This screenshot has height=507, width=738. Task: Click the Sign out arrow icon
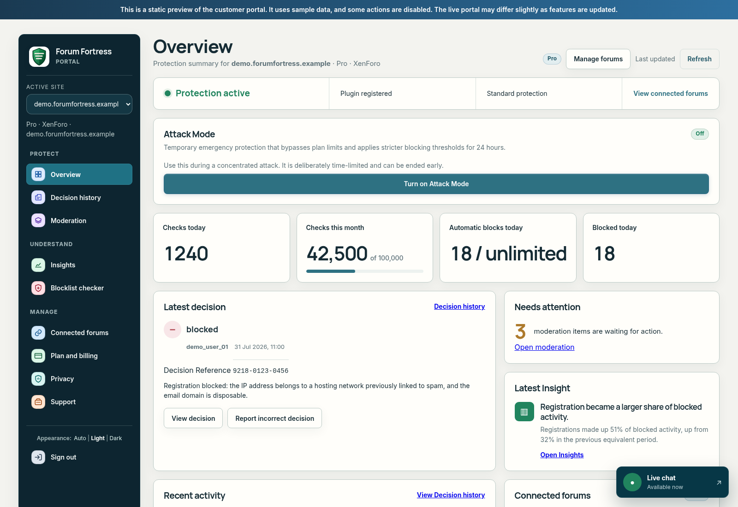38,457
